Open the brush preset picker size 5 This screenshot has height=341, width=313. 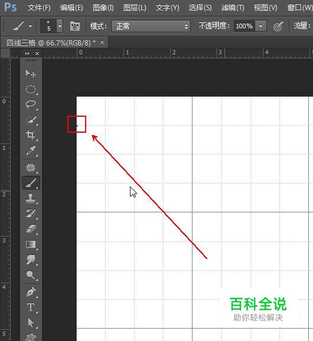click(x=51, y=26)
